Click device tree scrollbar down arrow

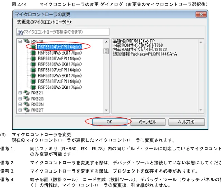click(x=106, y=110)
